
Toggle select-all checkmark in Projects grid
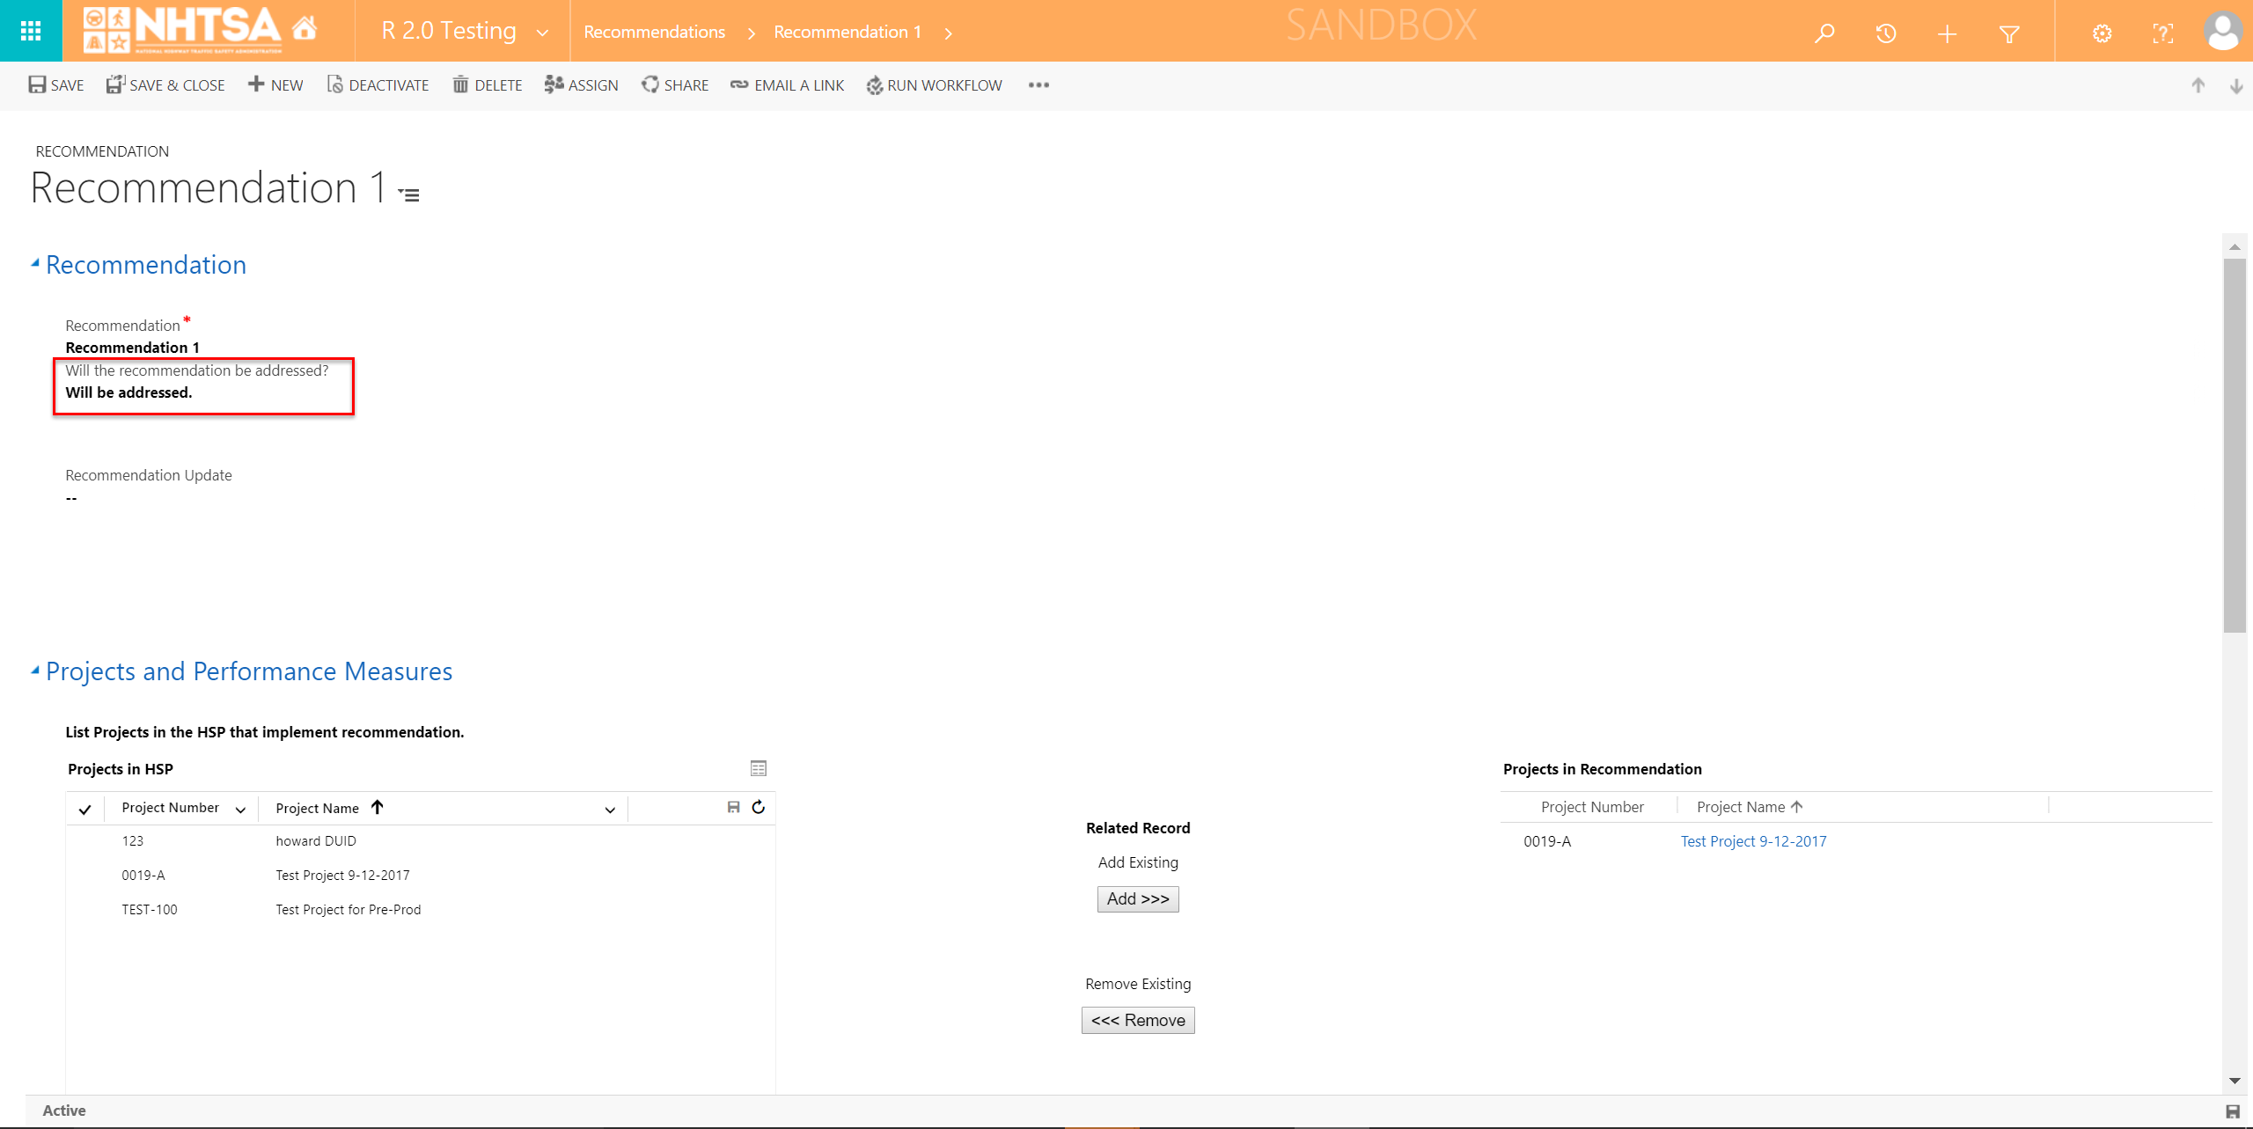click(x=84, y=809)
